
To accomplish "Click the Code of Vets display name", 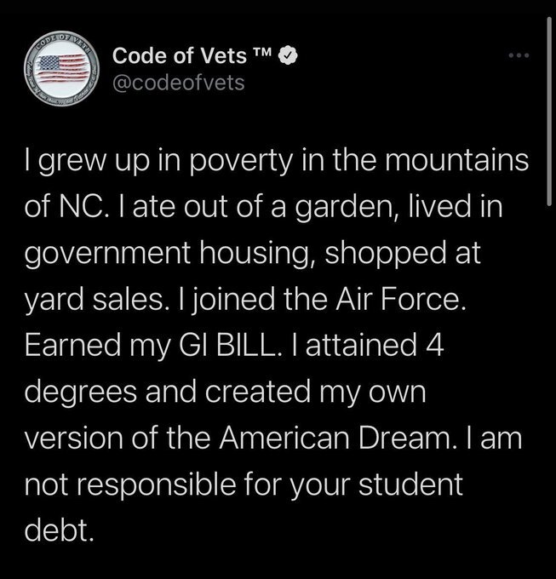I will (x=178, y=58).
